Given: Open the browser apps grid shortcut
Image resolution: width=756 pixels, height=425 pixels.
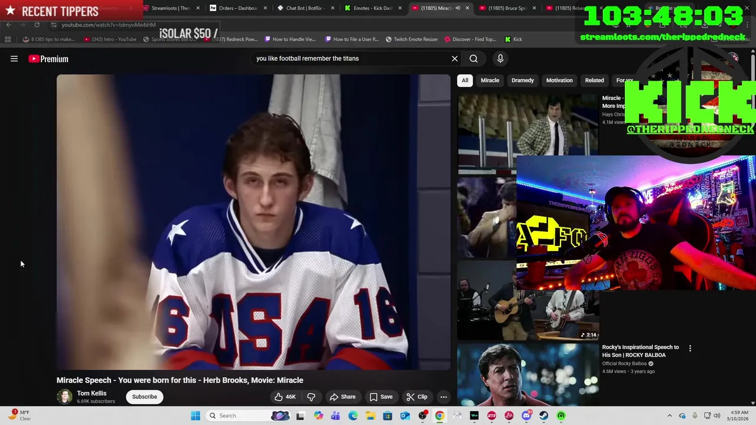Looking at the screenshot, I should coord(8,40).
